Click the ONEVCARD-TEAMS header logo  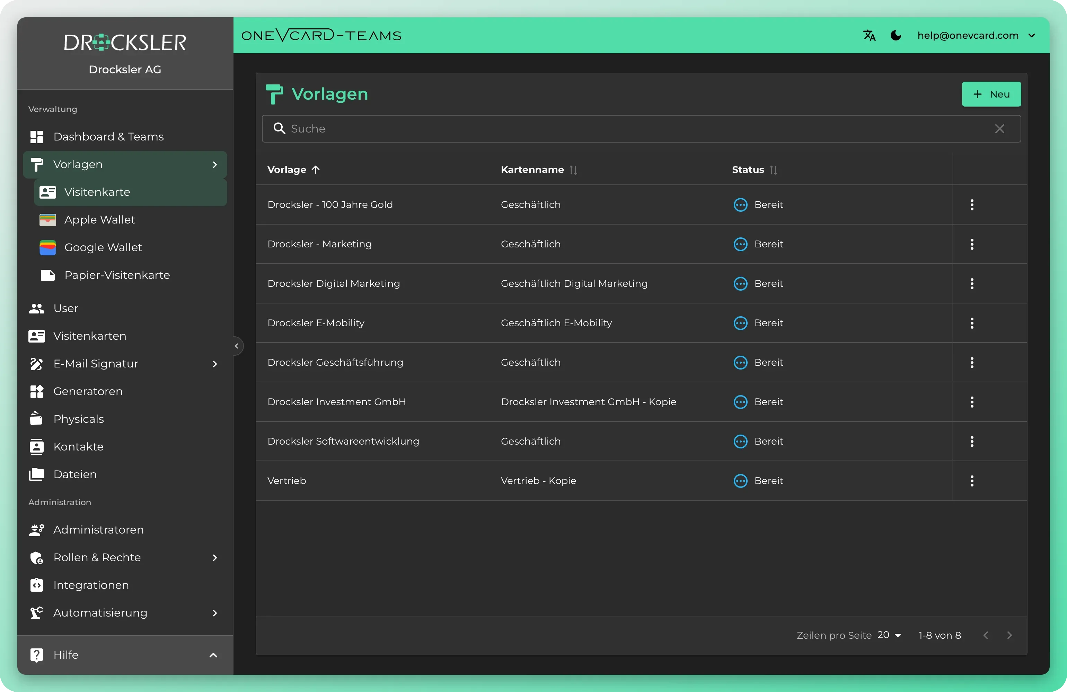click(321, 35)
